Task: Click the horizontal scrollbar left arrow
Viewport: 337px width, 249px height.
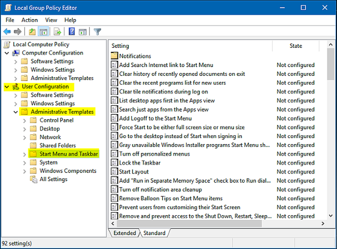Action: point(113,223)
